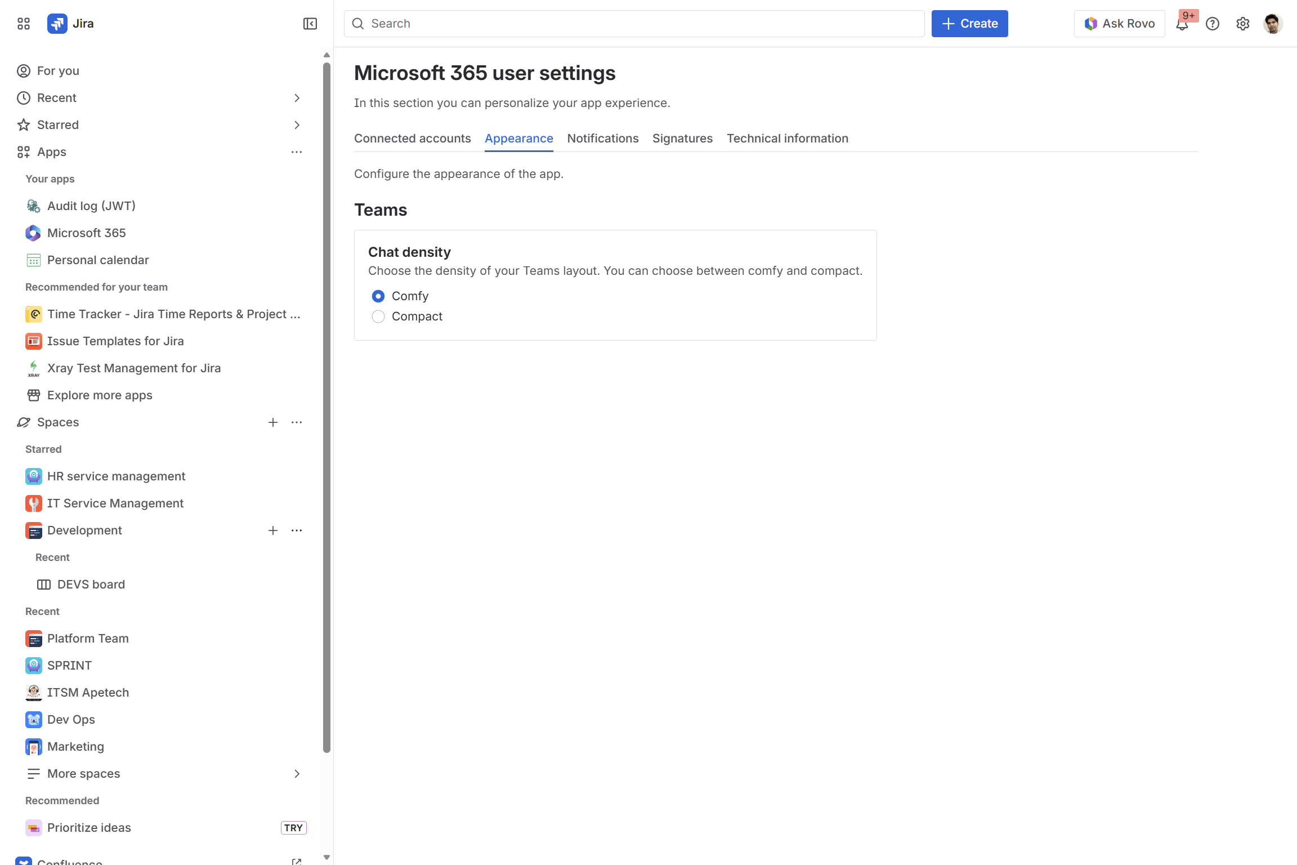Select the Comfy chat density option

378,296
